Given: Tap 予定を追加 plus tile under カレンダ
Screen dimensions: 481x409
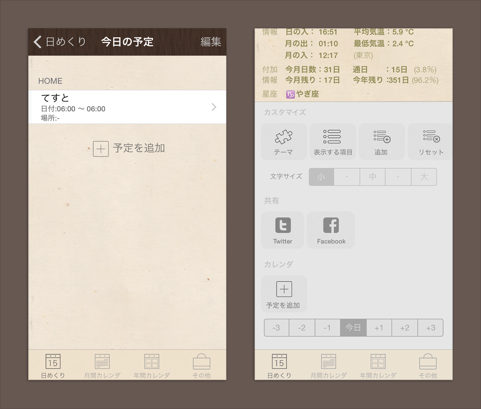Looking at the screenshot, I should [284, 294].
